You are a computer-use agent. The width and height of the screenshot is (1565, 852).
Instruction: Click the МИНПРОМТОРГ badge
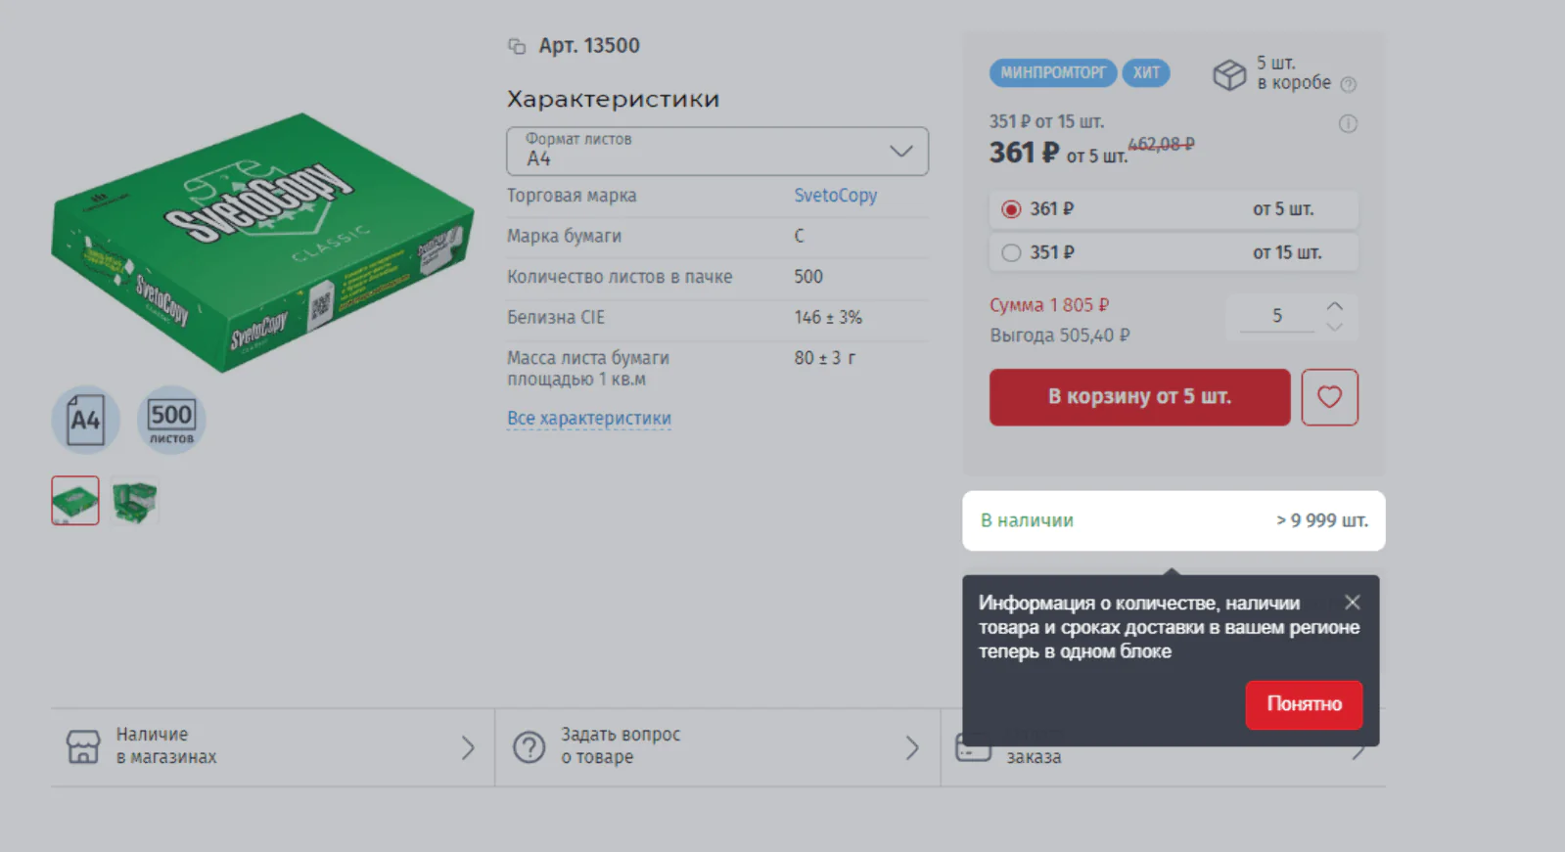coord(1052,72)
